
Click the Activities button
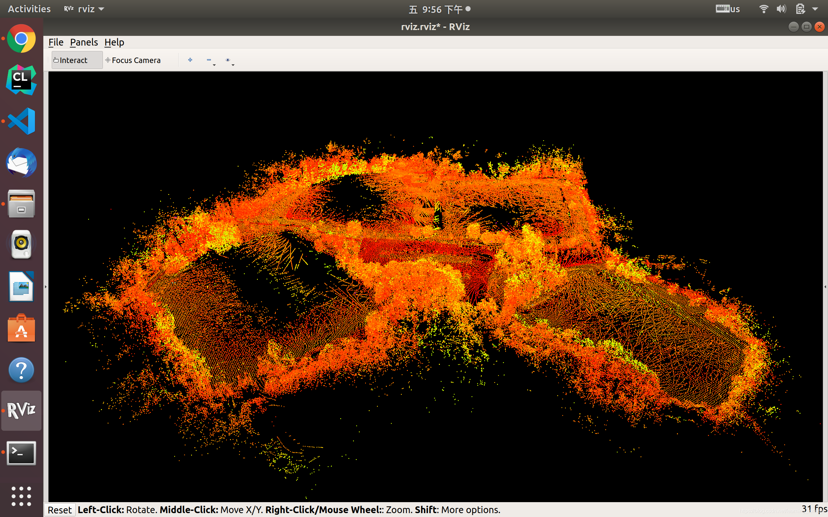point(29,9)
